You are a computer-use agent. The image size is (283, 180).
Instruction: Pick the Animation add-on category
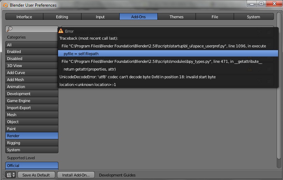click(31, 87)
